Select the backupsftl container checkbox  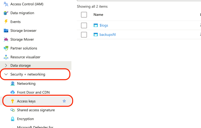click(x=84, y=35)
